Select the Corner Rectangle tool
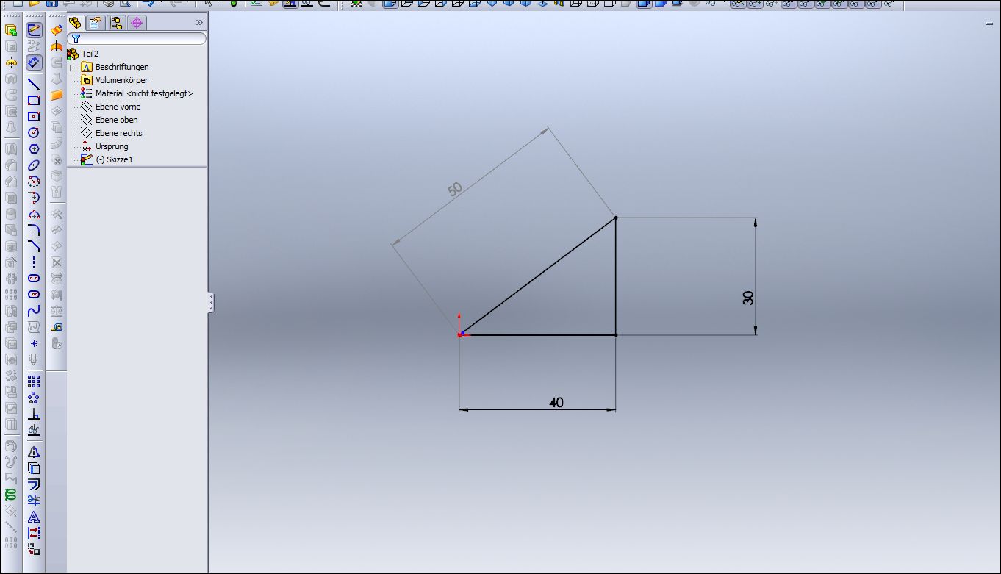Image resolution: width=1001 pixels, height=574 pixels. (34, 100)
